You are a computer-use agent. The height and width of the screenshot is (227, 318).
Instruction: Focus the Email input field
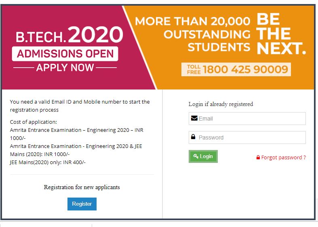point(251,119)
